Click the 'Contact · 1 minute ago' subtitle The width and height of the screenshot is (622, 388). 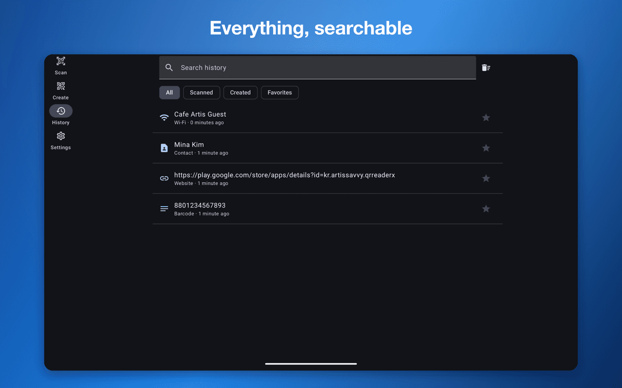tap(201, 153)
